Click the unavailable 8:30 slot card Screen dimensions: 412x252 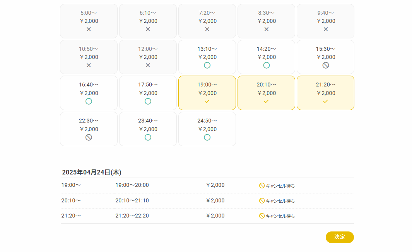coord(266,21)
